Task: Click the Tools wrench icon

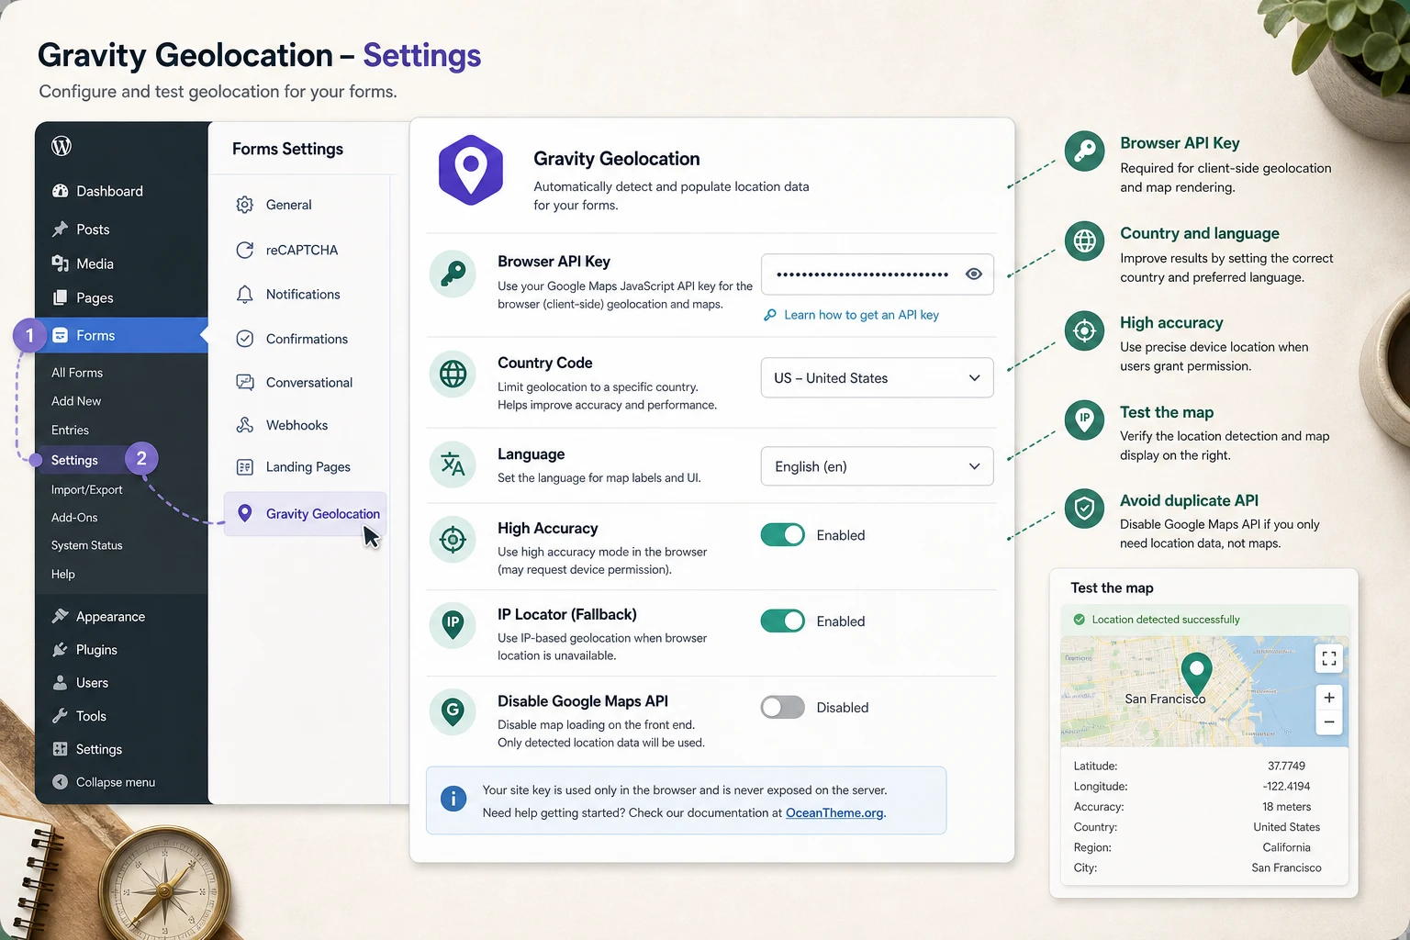Action: coord(61,715)
